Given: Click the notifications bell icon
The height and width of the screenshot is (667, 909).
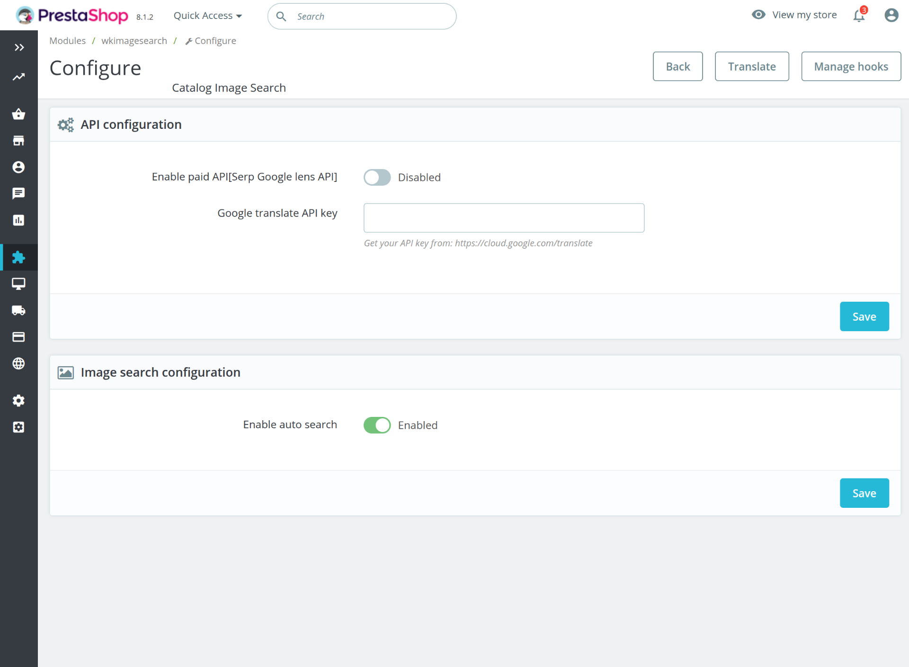Looking at the screenshot, I should coord(859,16).
